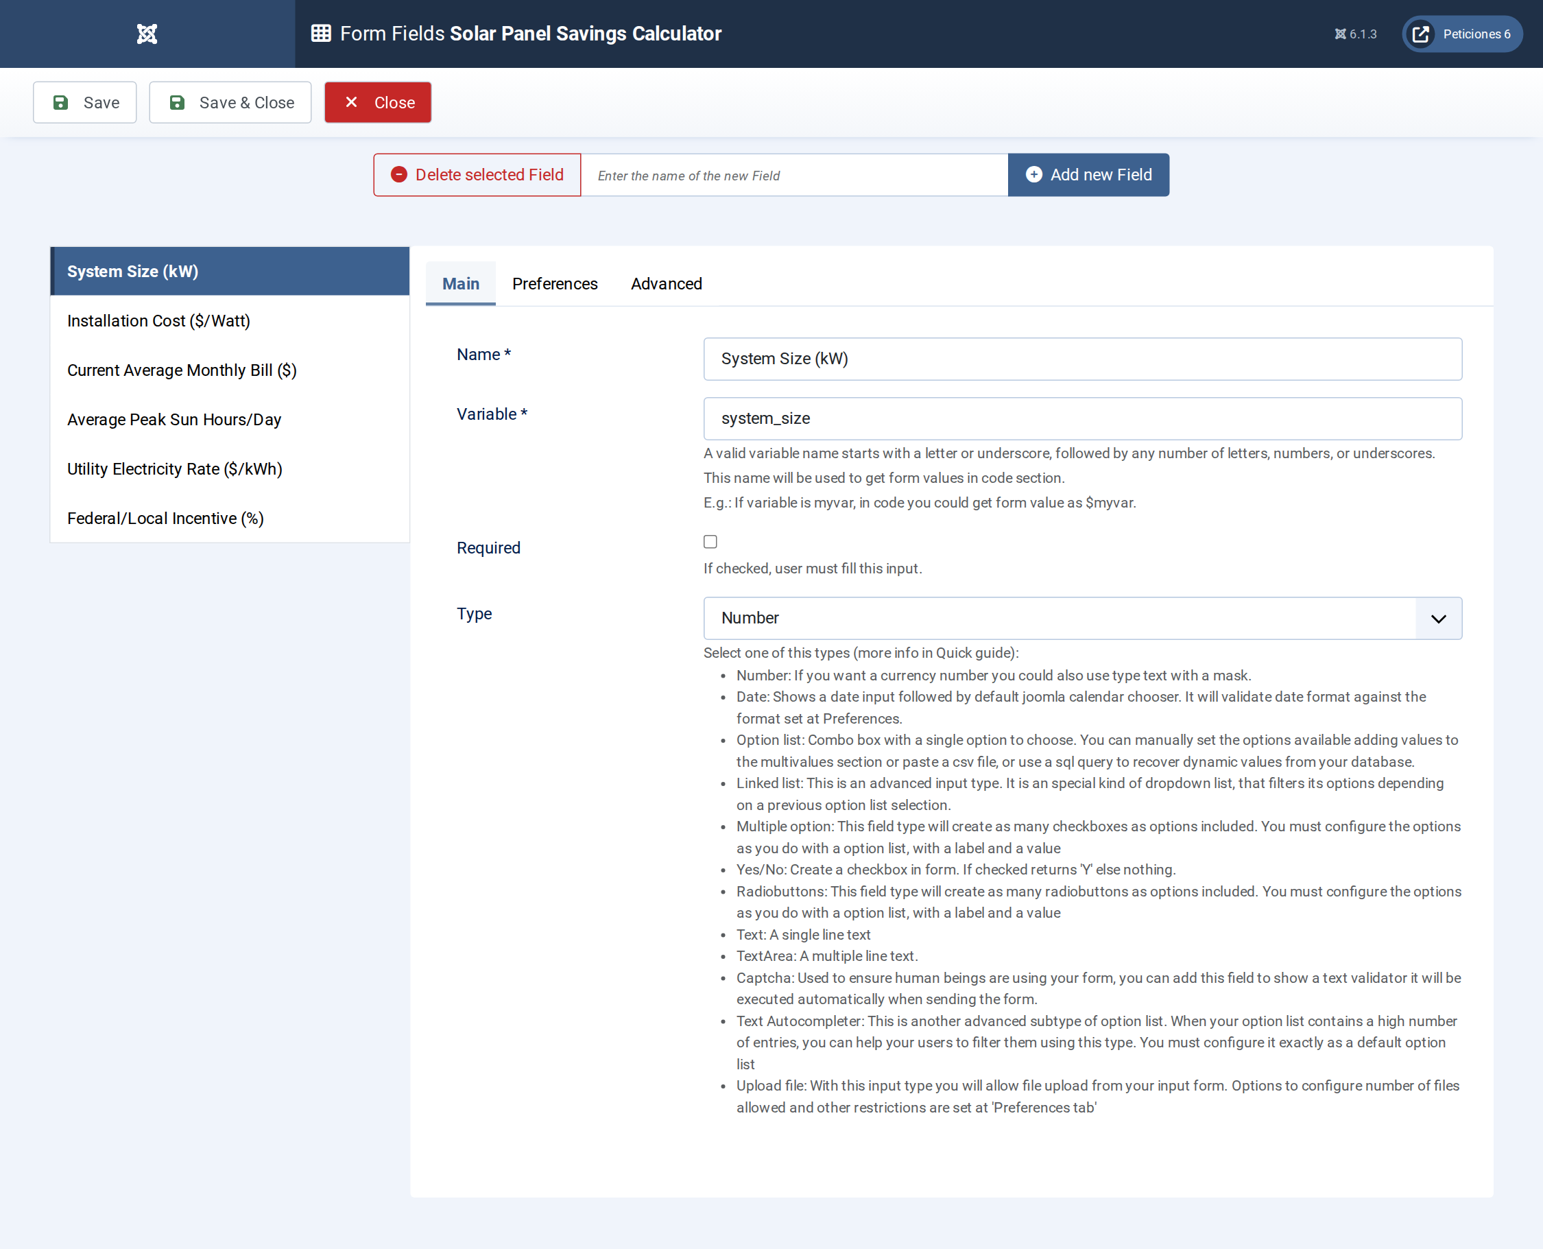Switch to the Advanced tab
This screenshot has width=1543, height=1249.
[x=666, y=283]
